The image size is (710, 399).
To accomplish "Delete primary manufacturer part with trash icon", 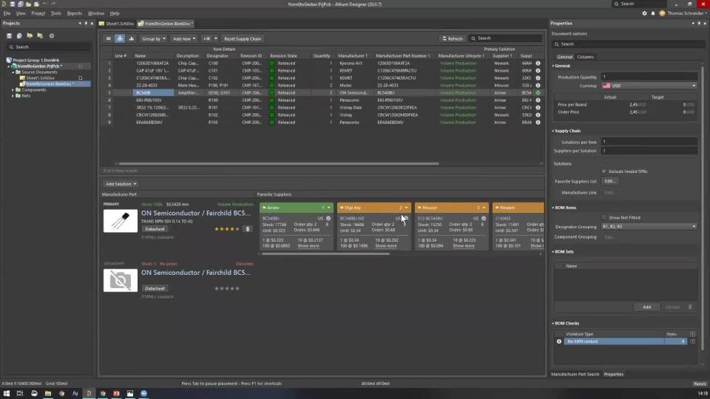I will coord(248,229).
